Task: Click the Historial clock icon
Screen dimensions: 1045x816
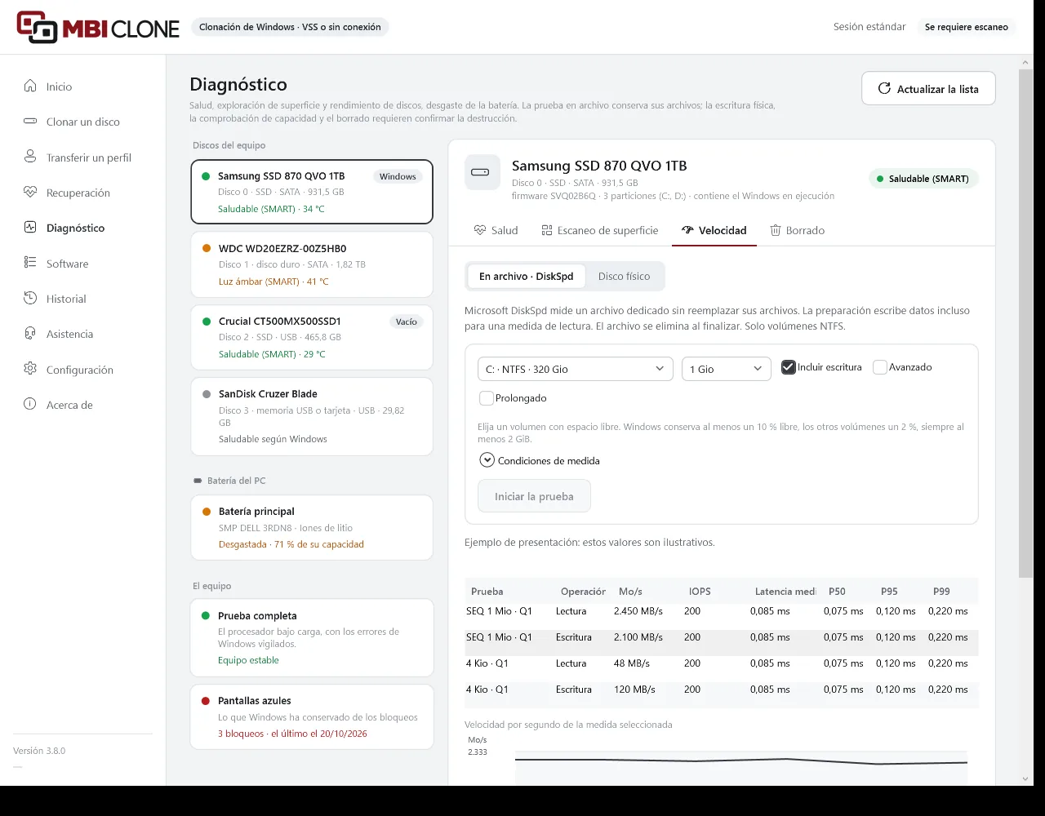Action: click(x=30, y=299)
